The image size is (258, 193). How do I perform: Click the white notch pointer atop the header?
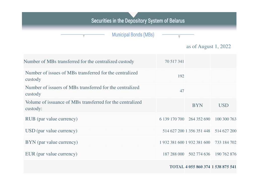click(x=133, y=15)
